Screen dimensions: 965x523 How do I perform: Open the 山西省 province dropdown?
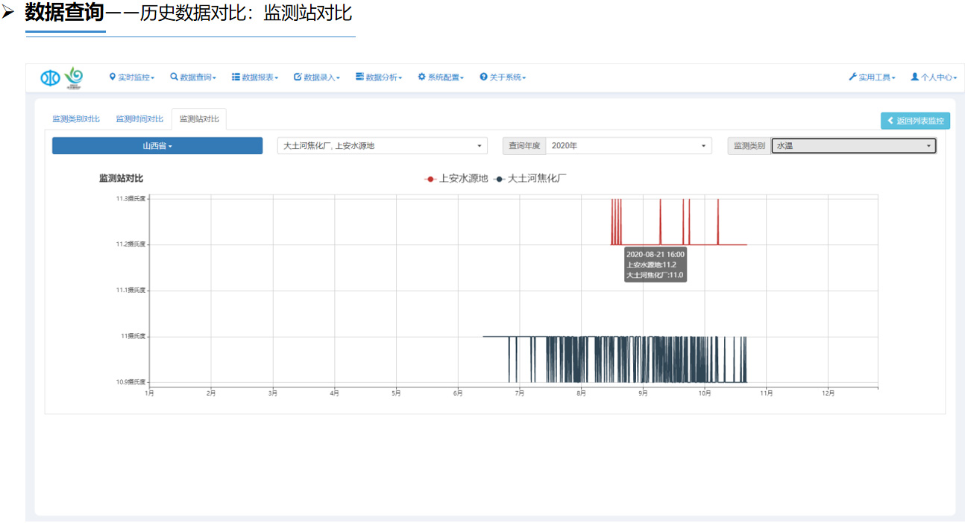pos(157,146)
